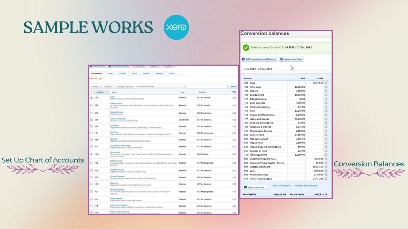408x229 pixels.
Task: Remove the 960 - Retained Earnings line
Action: [x=326, y=175]
